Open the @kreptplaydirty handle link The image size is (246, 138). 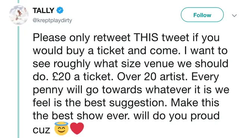(x=52, y=20)
